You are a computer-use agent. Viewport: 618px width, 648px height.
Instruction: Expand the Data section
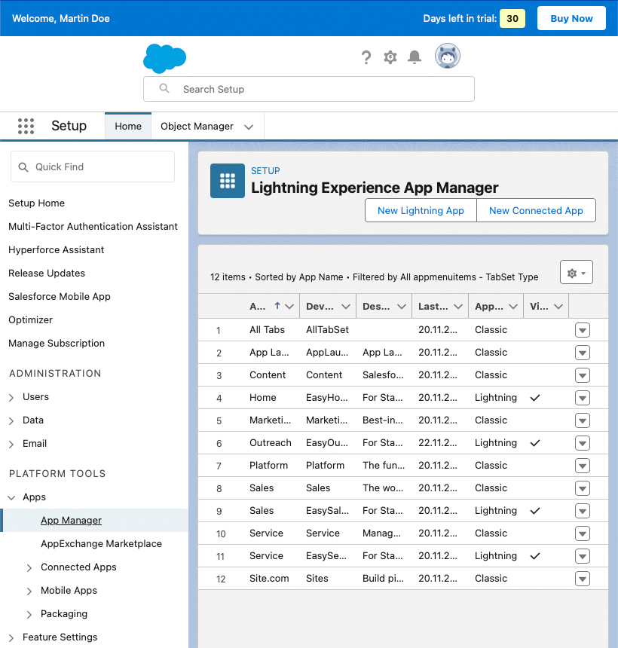coord(11,420)
